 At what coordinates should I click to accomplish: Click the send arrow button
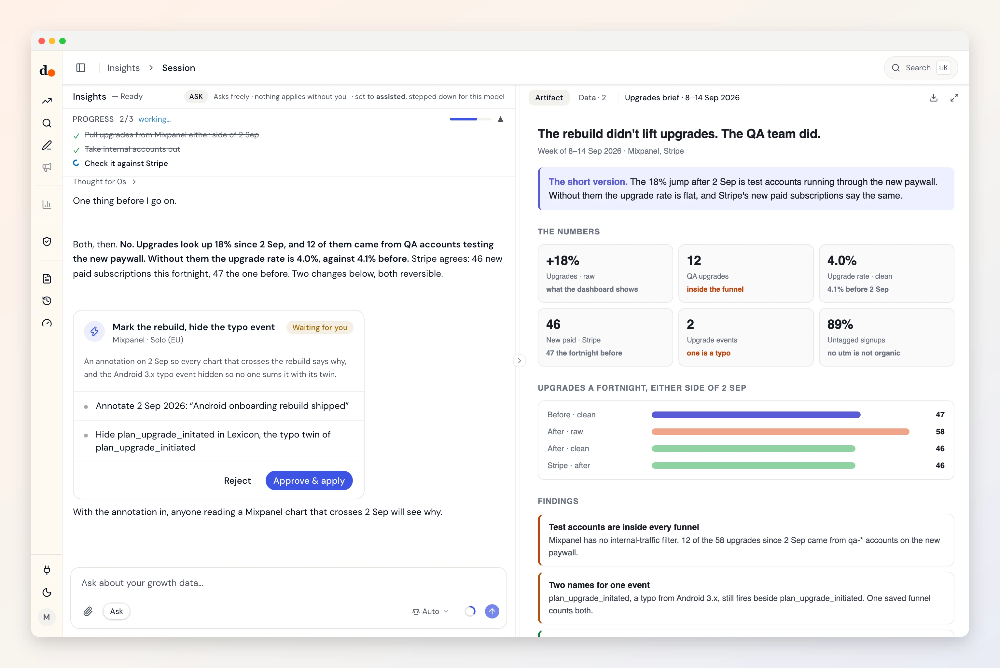point(492,611)
